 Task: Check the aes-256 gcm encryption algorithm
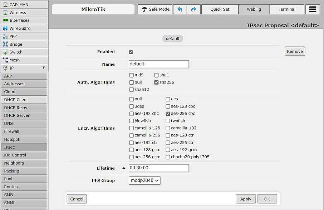pos(132,157)
